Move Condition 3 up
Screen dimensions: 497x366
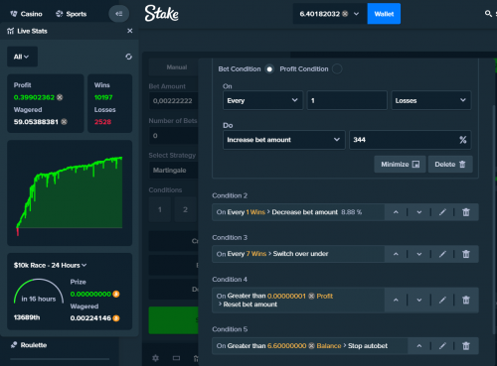396,254
